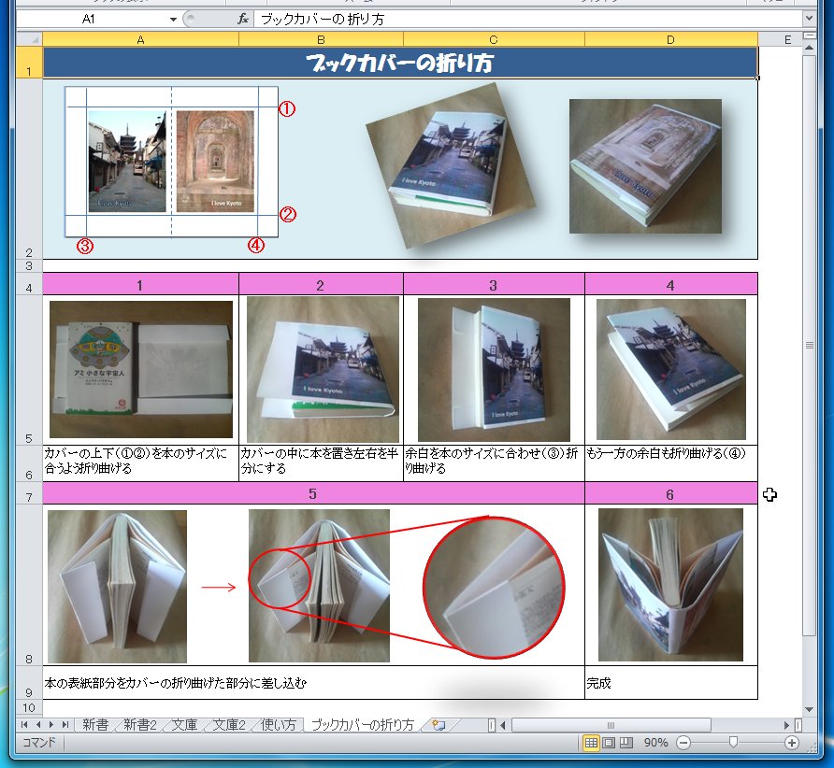Viewport: 834px width, 768px height.
Task: Click pink header cell 6
Action: pos(670,494)
